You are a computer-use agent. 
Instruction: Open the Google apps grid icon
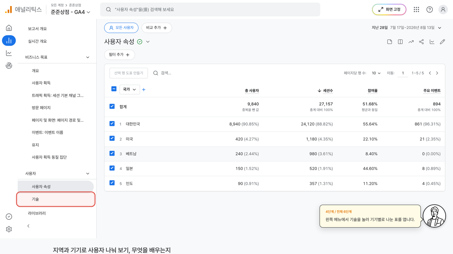pos(416,10)
